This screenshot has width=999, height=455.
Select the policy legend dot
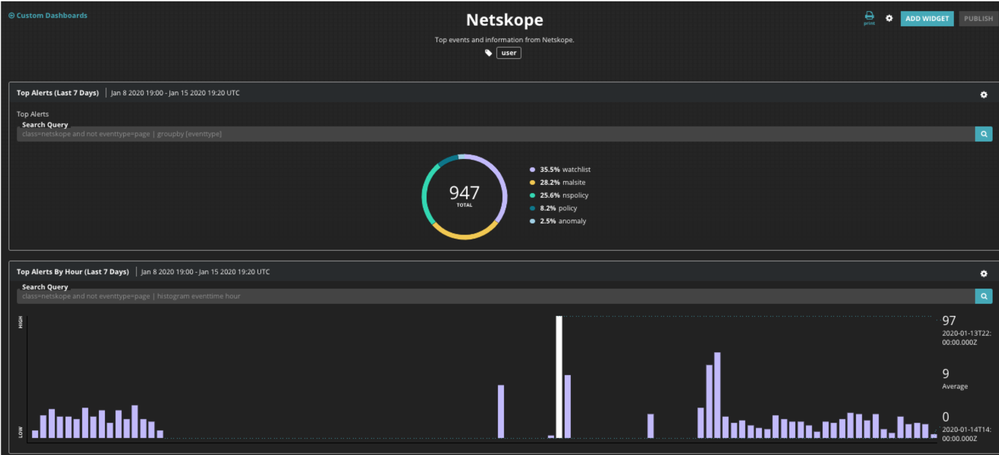[x=532, y=208]
